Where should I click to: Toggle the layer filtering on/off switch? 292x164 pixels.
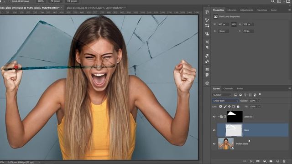260,94
